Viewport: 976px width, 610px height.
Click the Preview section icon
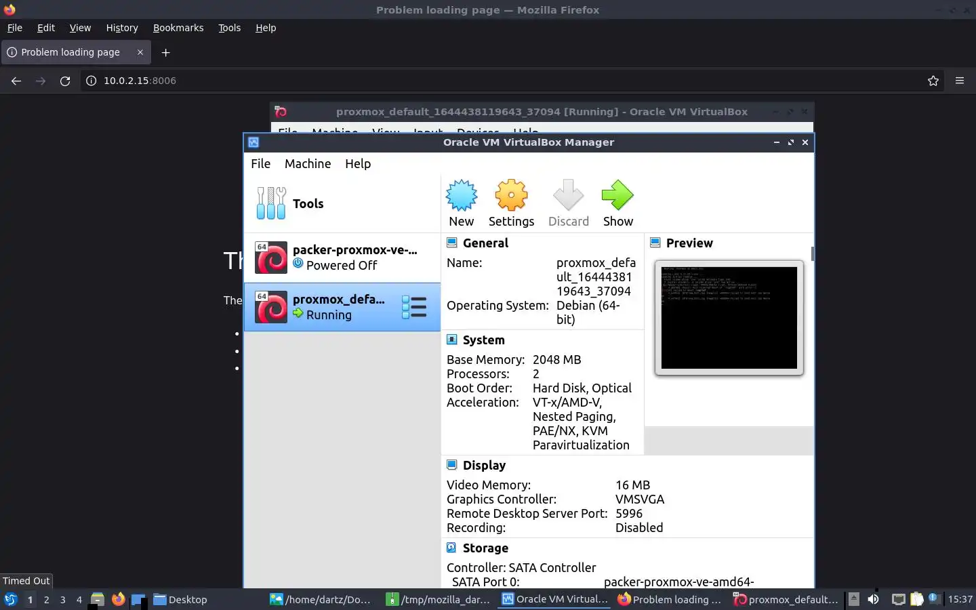pyautogui.click(x=655, y=243)
